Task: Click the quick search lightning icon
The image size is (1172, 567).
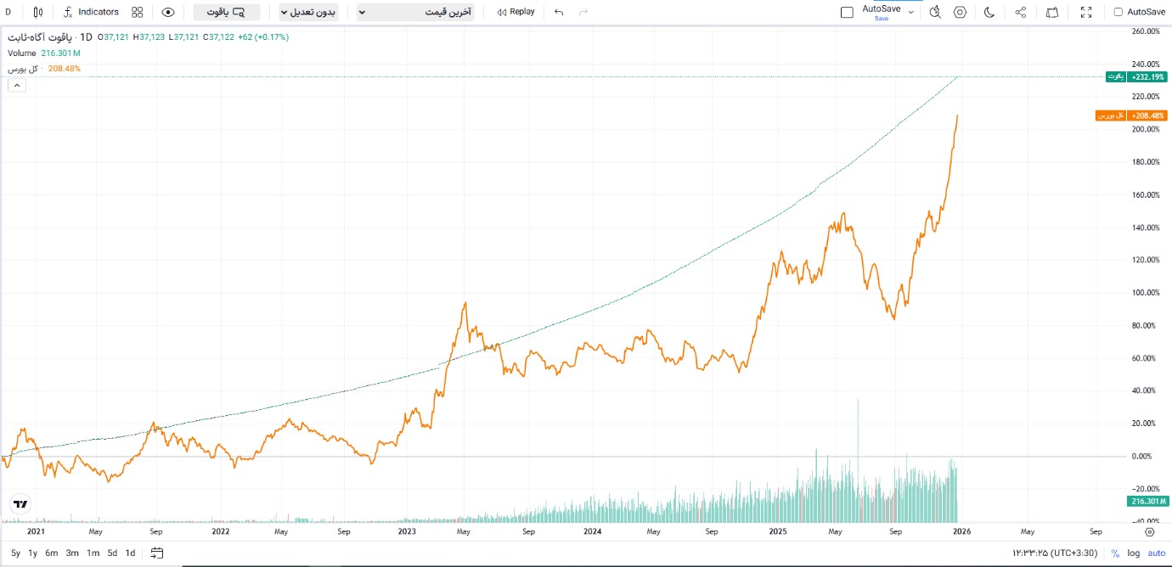Action: (x=935, y=12)
